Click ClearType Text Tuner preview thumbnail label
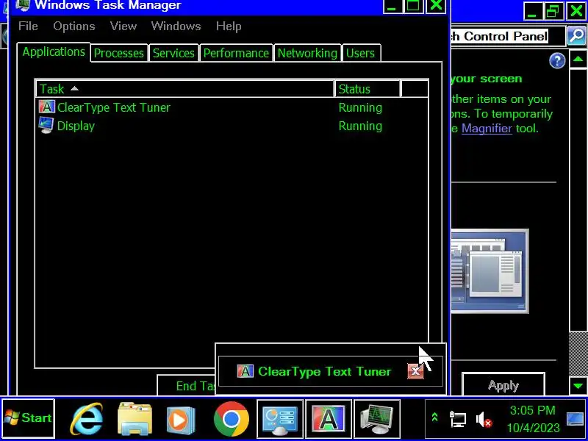The height and width of the screenshot is (441, 588). click(x=325, y=372)
